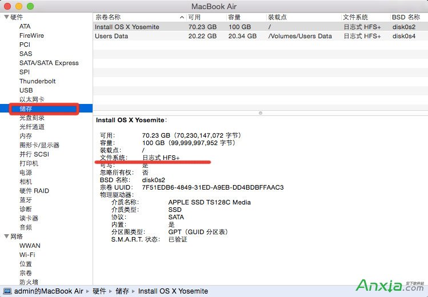Select 宗卷 under network
Image resolution: width=428 pixels, height=297 pixels.
click(x=26, y=273)
